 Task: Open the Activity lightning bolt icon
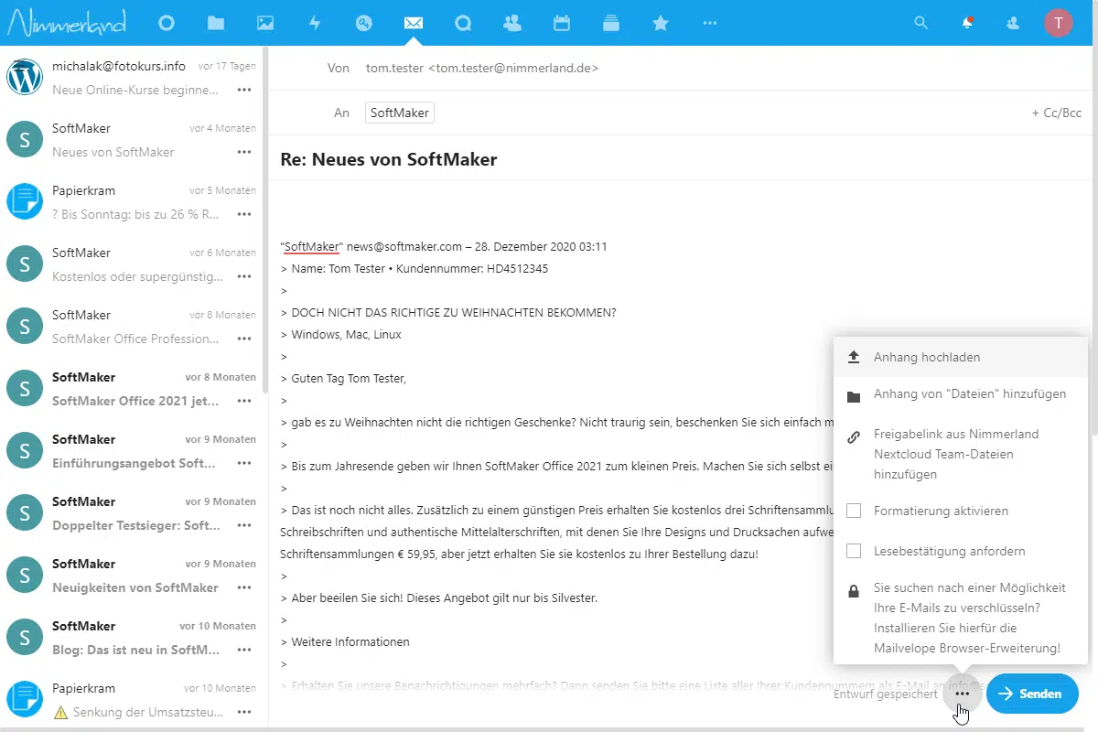coord(315,23)
